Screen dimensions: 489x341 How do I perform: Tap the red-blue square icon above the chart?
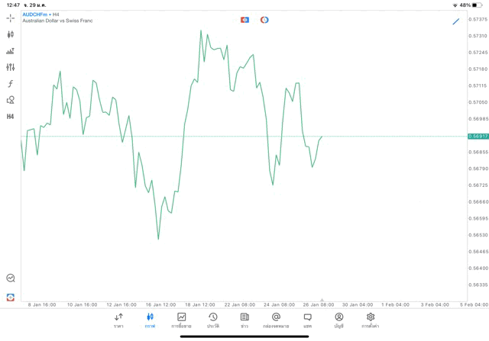point(244,20)
